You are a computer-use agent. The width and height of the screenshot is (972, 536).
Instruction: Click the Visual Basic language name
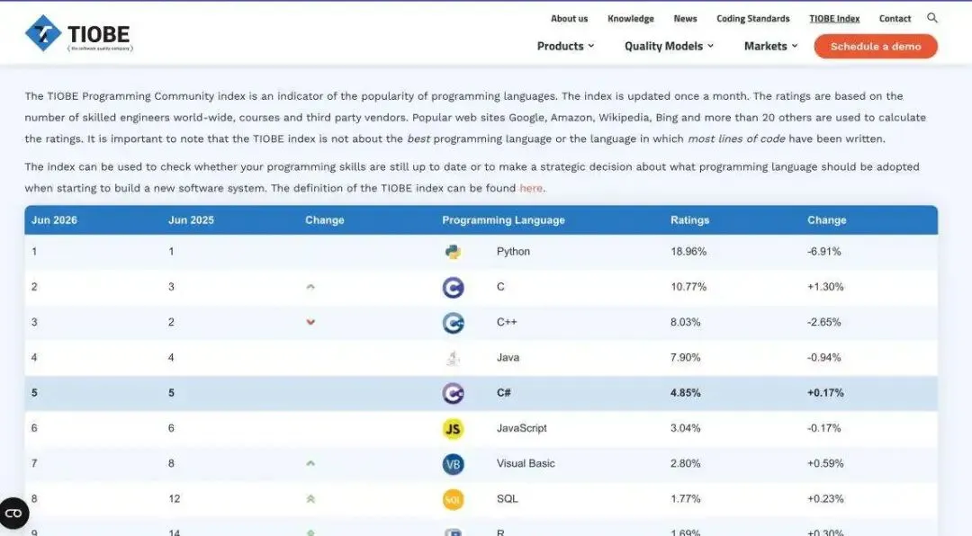(526, 463)
